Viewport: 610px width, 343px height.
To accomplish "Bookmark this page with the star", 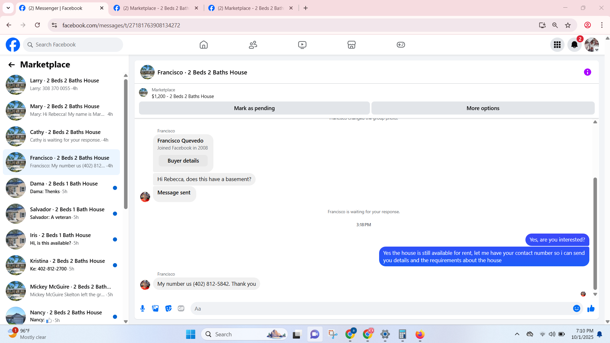I will pos(568,25).
